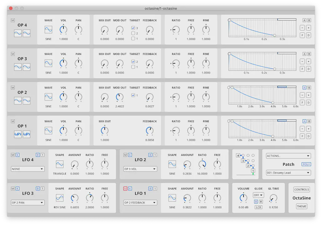
Task: Click the OP 1 envelope F button
Action: pyautogui.click(x=302, y=136)
